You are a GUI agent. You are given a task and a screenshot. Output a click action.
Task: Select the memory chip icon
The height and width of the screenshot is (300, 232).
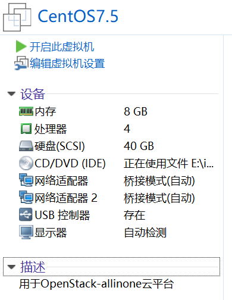(26, 111)
